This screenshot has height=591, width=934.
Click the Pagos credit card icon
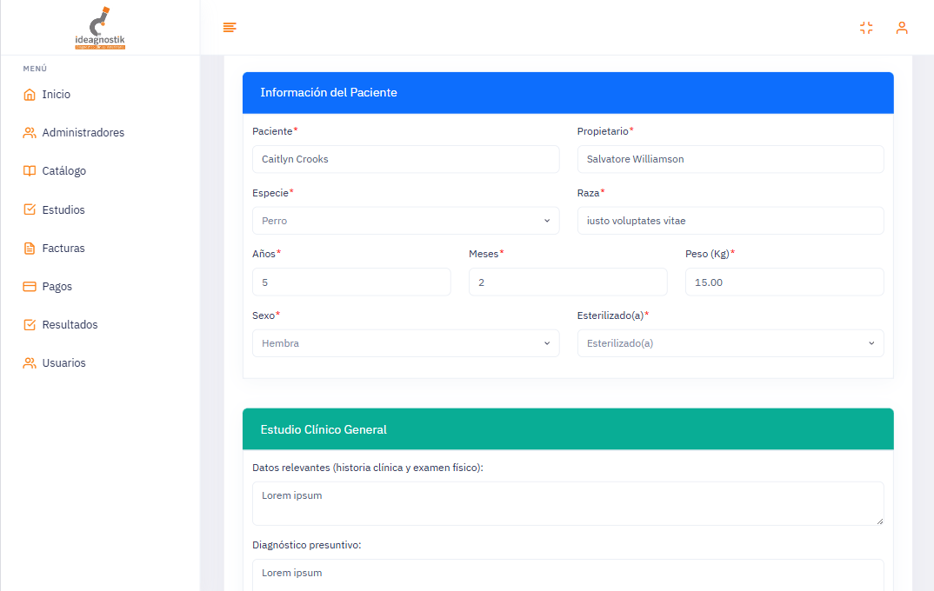(30, 287)
